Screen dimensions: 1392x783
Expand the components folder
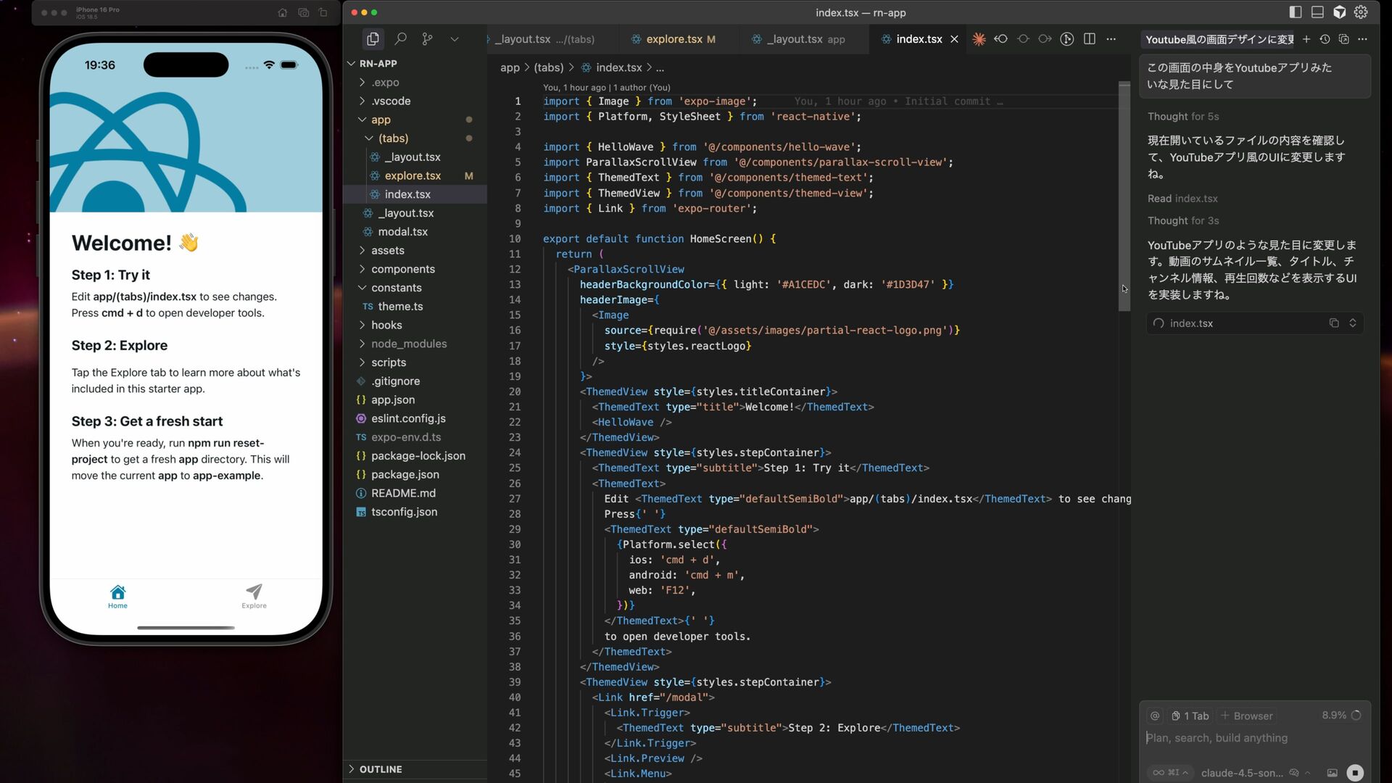tap(403, 269)
